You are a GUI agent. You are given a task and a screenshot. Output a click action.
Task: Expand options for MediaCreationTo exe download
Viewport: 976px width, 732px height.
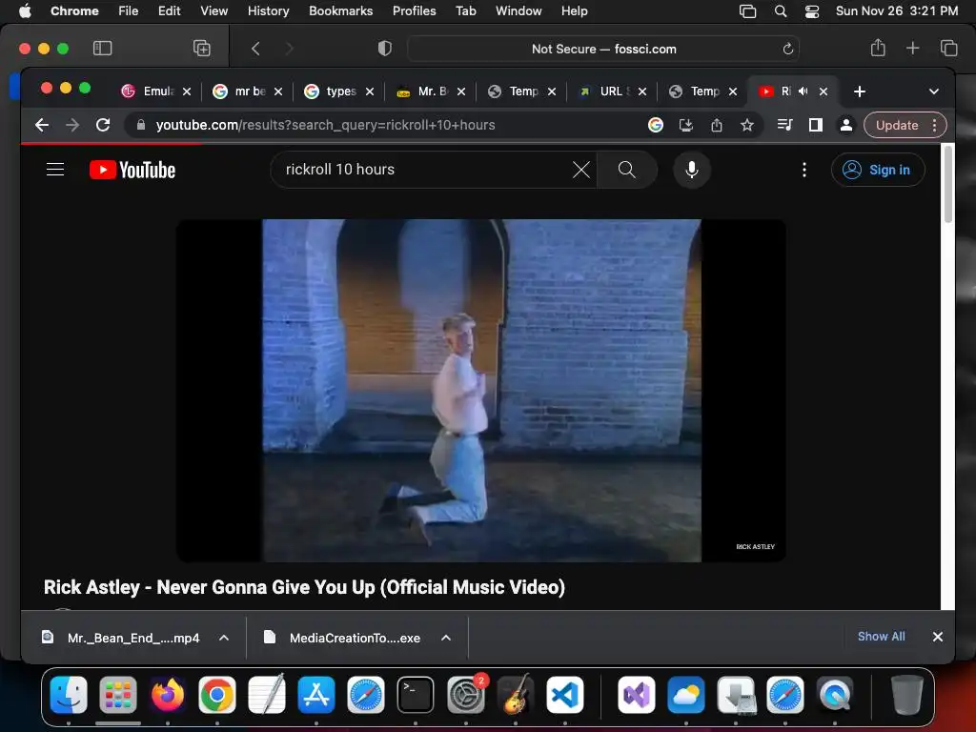coord(446,638)
